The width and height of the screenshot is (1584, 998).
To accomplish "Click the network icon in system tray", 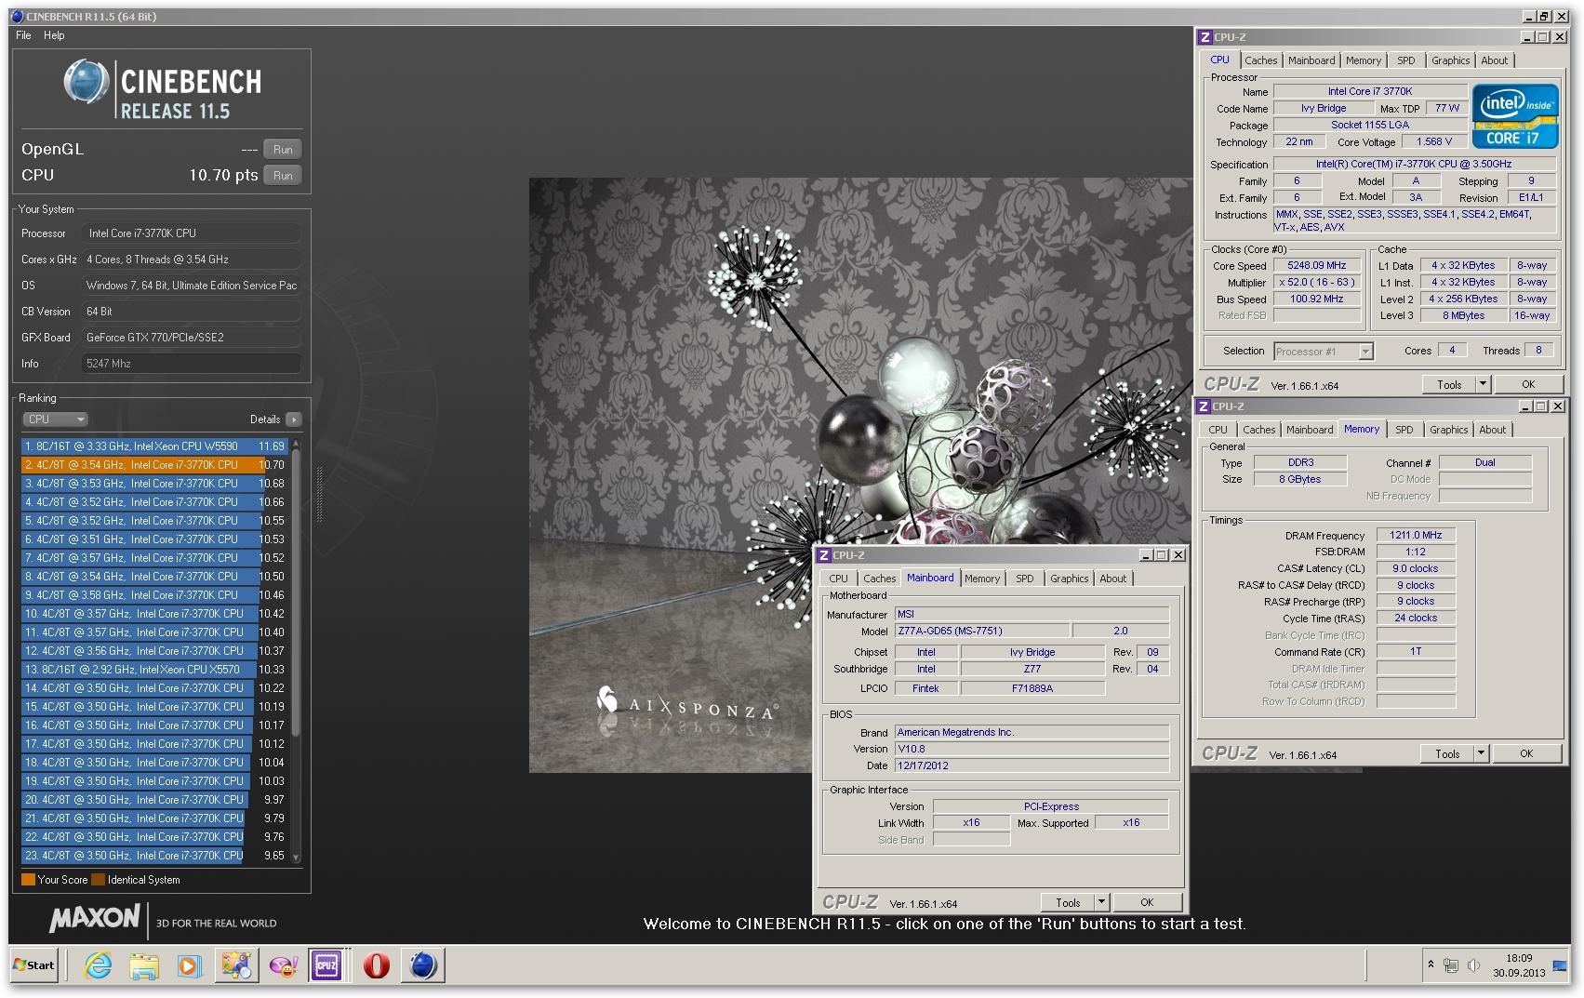I will [1451, 965].
